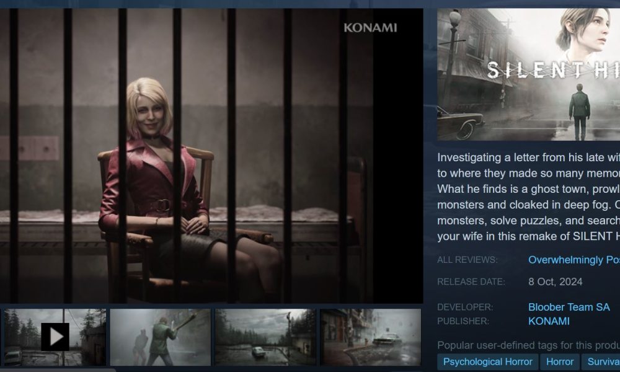This screenshot has height=372, width=620.
Task: Play the trailer video thumbnail
Action: click(55, 337)
